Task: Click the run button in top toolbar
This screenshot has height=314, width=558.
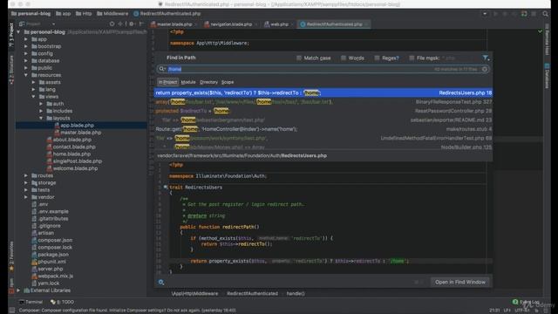Action: pos(495,14)
